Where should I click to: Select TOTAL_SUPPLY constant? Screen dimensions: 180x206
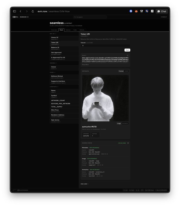64,107
